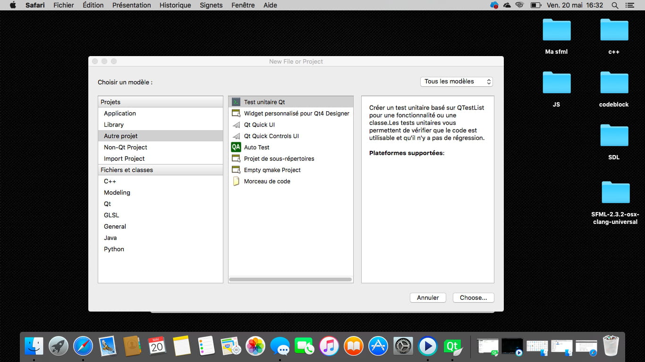645x362 pixels.
Task: Open the SFML-2.3.2-osx-clang-universal folder
Action: [x=615, y=203]
